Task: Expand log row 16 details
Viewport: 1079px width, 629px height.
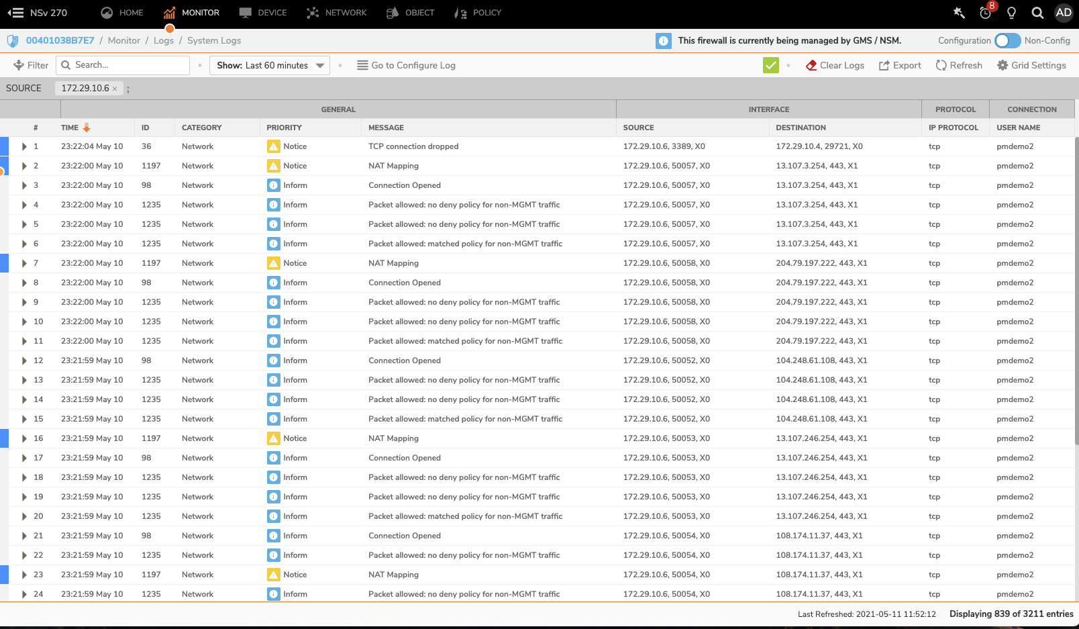Action: coord(24,438)
